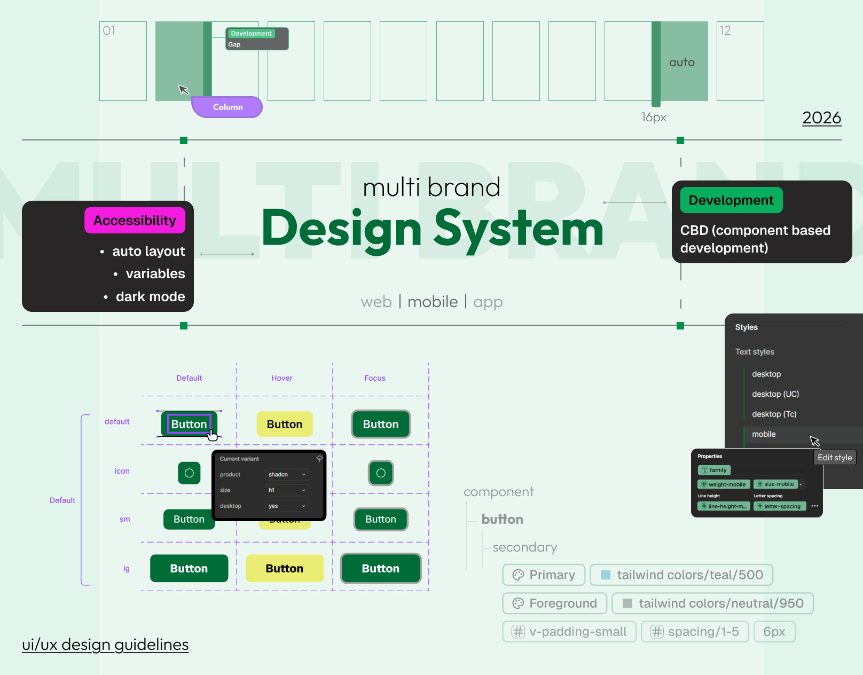Click the size-mobile variable chip
The height and width of the screenshot is (675, 863).
coord(775,484)
